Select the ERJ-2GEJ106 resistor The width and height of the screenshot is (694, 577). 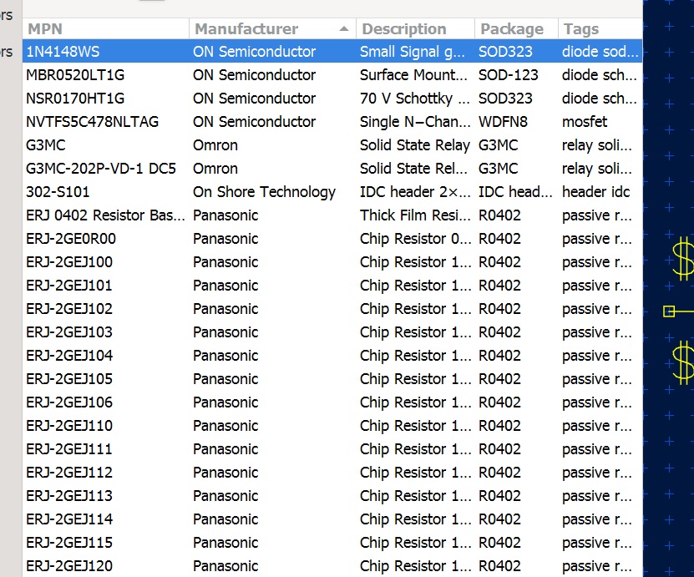click(x=332, y=402)
